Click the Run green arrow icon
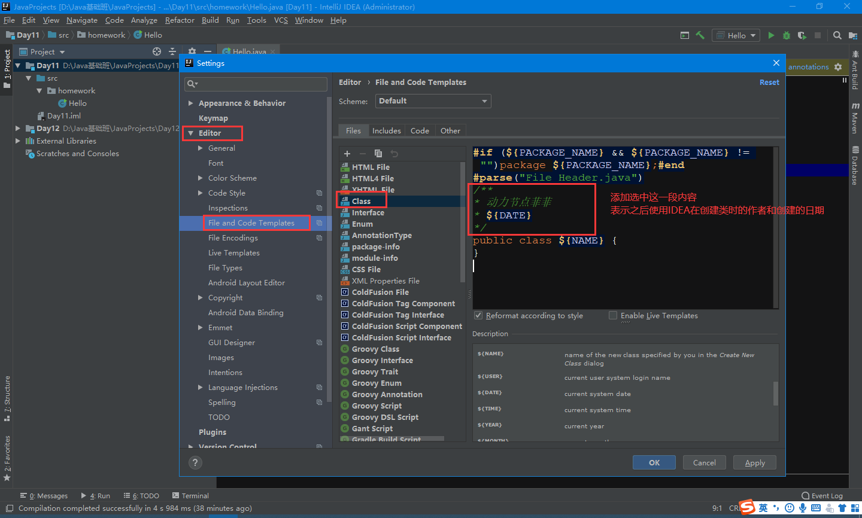Image resolution: width=862 pixels, height=518 pixels. [x=771, y=35]
